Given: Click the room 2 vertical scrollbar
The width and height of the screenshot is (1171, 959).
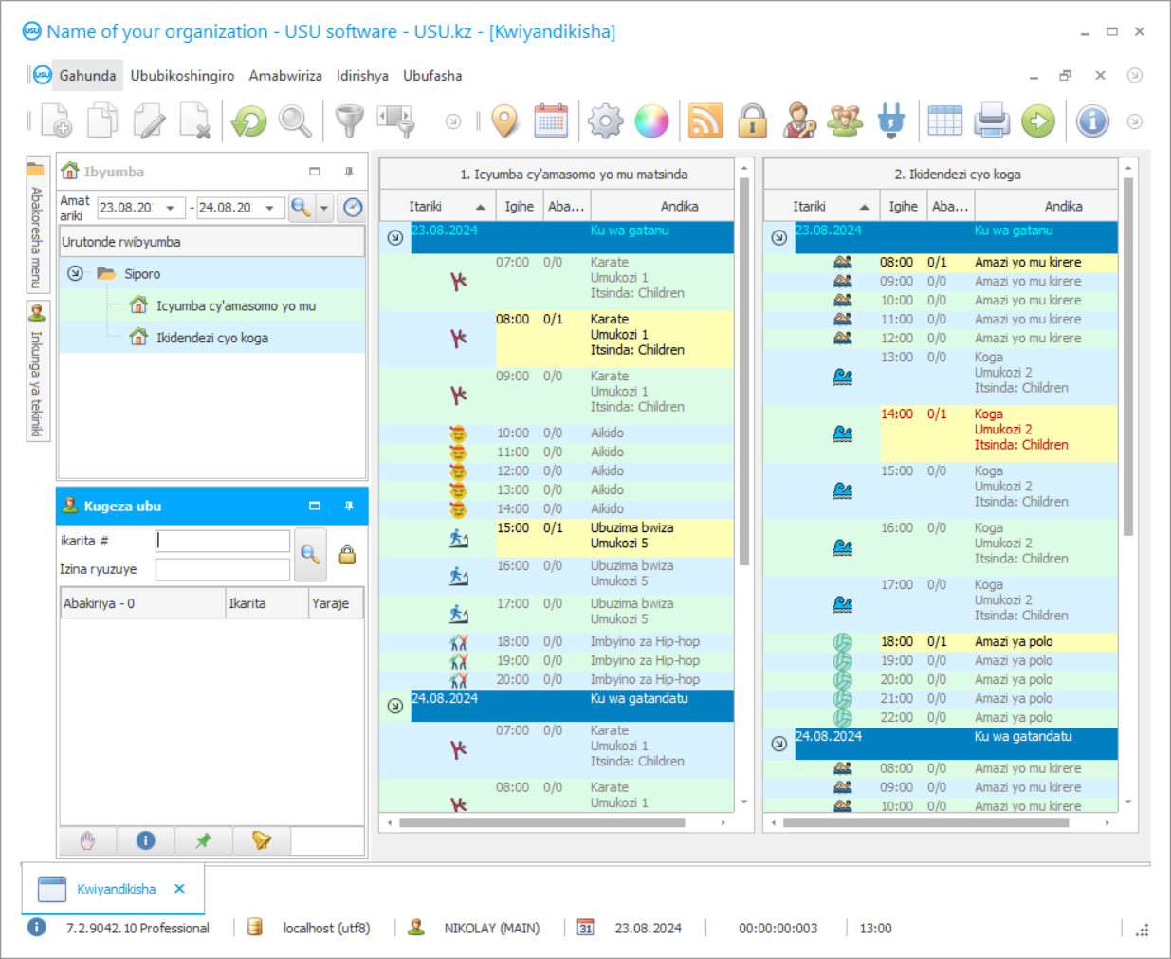Looking at the screenshot, I should (1128, 358).
